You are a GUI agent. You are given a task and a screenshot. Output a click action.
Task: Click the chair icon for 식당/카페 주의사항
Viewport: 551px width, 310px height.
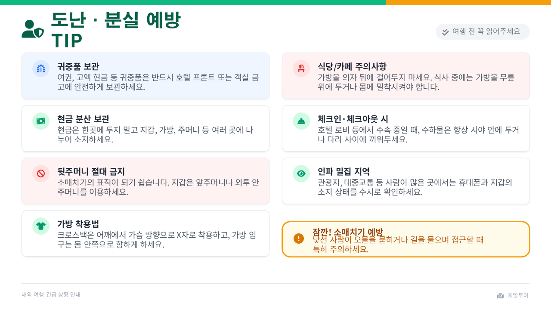point(301,68)
